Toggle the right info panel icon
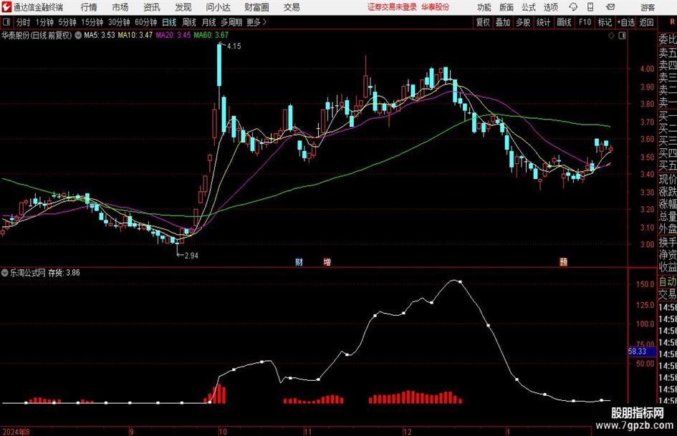The width and height of the screenshot is (677, 436). coord(622,36)
